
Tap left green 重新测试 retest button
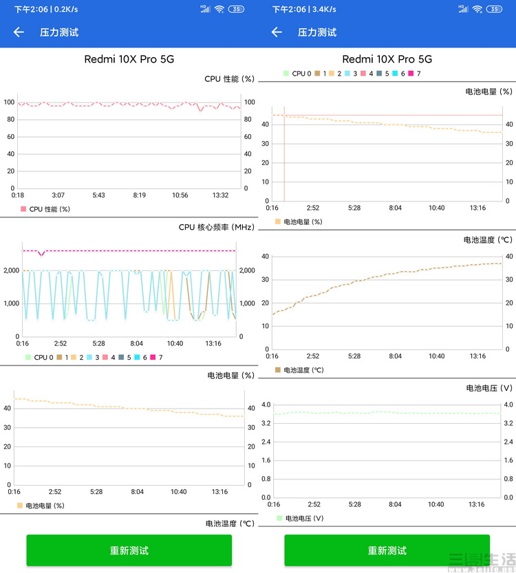pyautogui.click(x=129, y=550)
